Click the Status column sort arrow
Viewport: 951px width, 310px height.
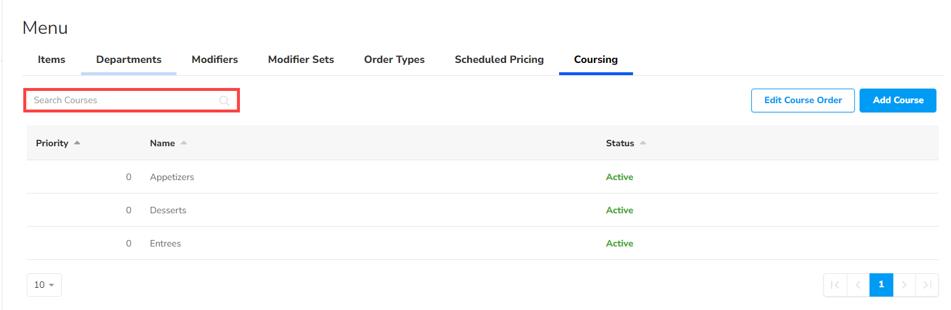(643, 143)
